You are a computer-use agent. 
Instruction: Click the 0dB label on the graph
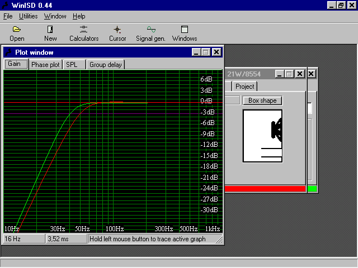coord(206,100)
